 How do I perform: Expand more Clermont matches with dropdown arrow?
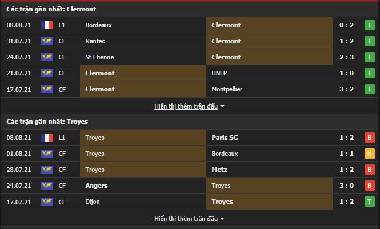pos(222,106)
